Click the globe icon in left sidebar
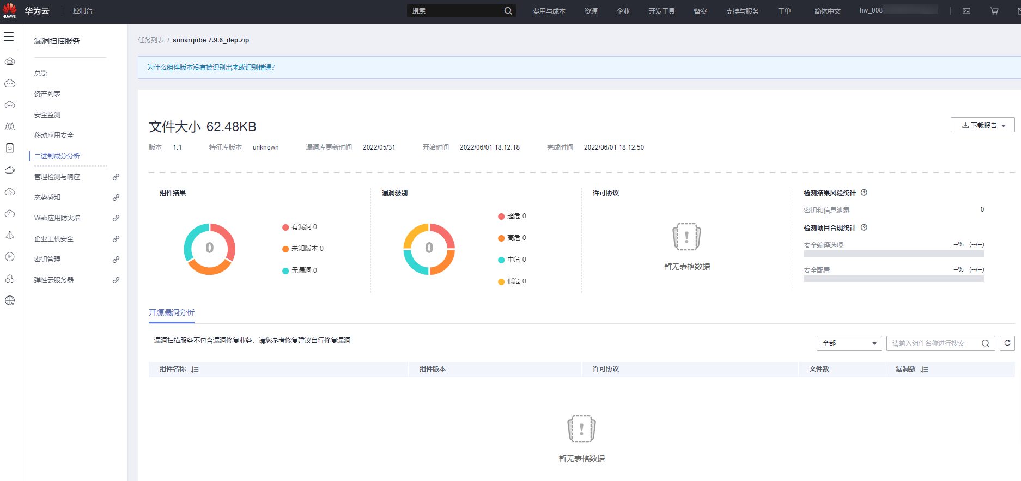Image resolution: width=1021 pixels, height=481 pixels. click(10, 300)
